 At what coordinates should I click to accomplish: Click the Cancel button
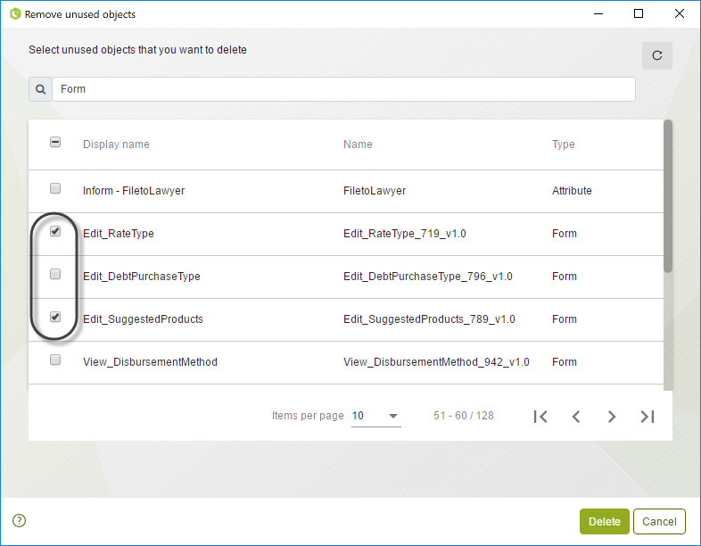[x=659, y=521]
